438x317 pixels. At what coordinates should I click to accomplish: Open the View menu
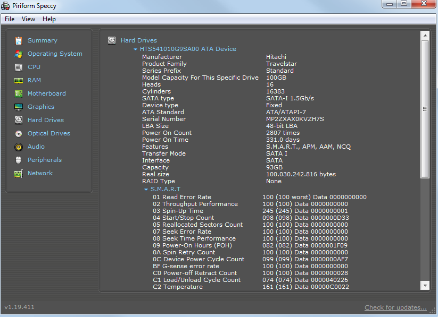tap(29, 19)
